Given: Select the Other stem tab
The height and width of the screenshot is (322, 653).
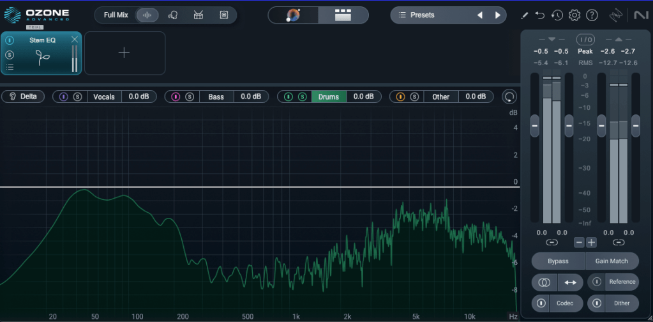Looking at the screenshot, I should point(441,97).
